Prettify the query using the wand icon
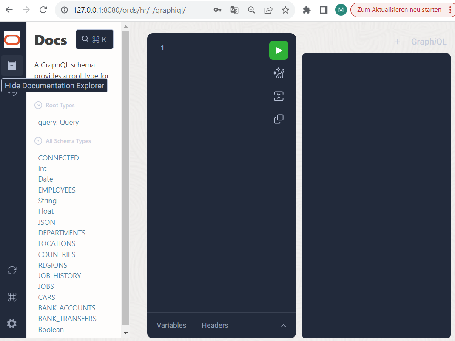The height and width of the screenshot is (341, 455). click(x=279, y=73)
